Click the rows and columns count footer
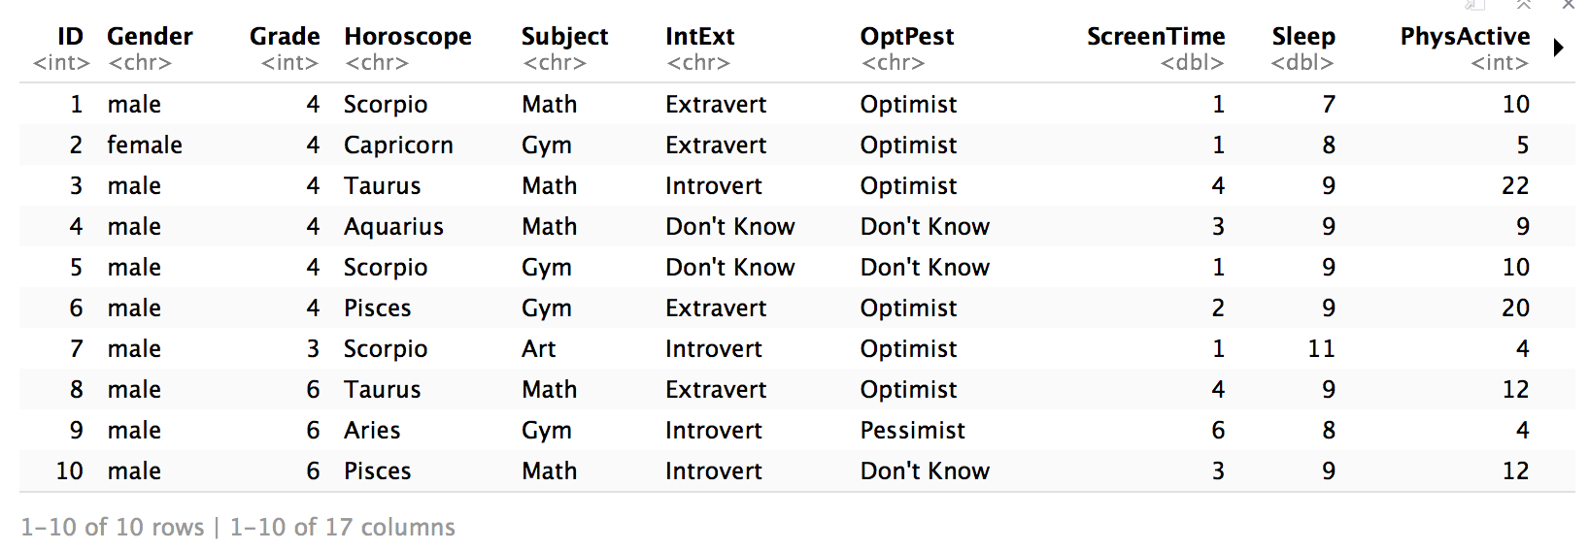The image size is (1589, 551). click(x=238, y=527)
